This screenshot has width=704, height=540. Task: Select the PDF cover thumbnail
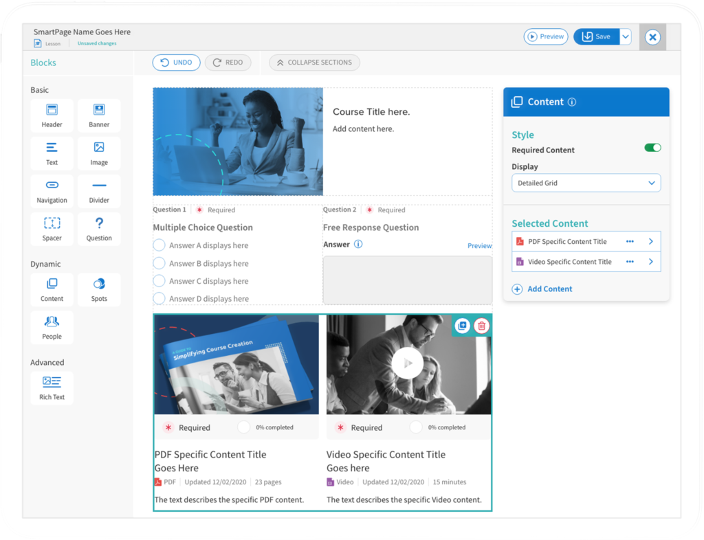pos(236,364)
